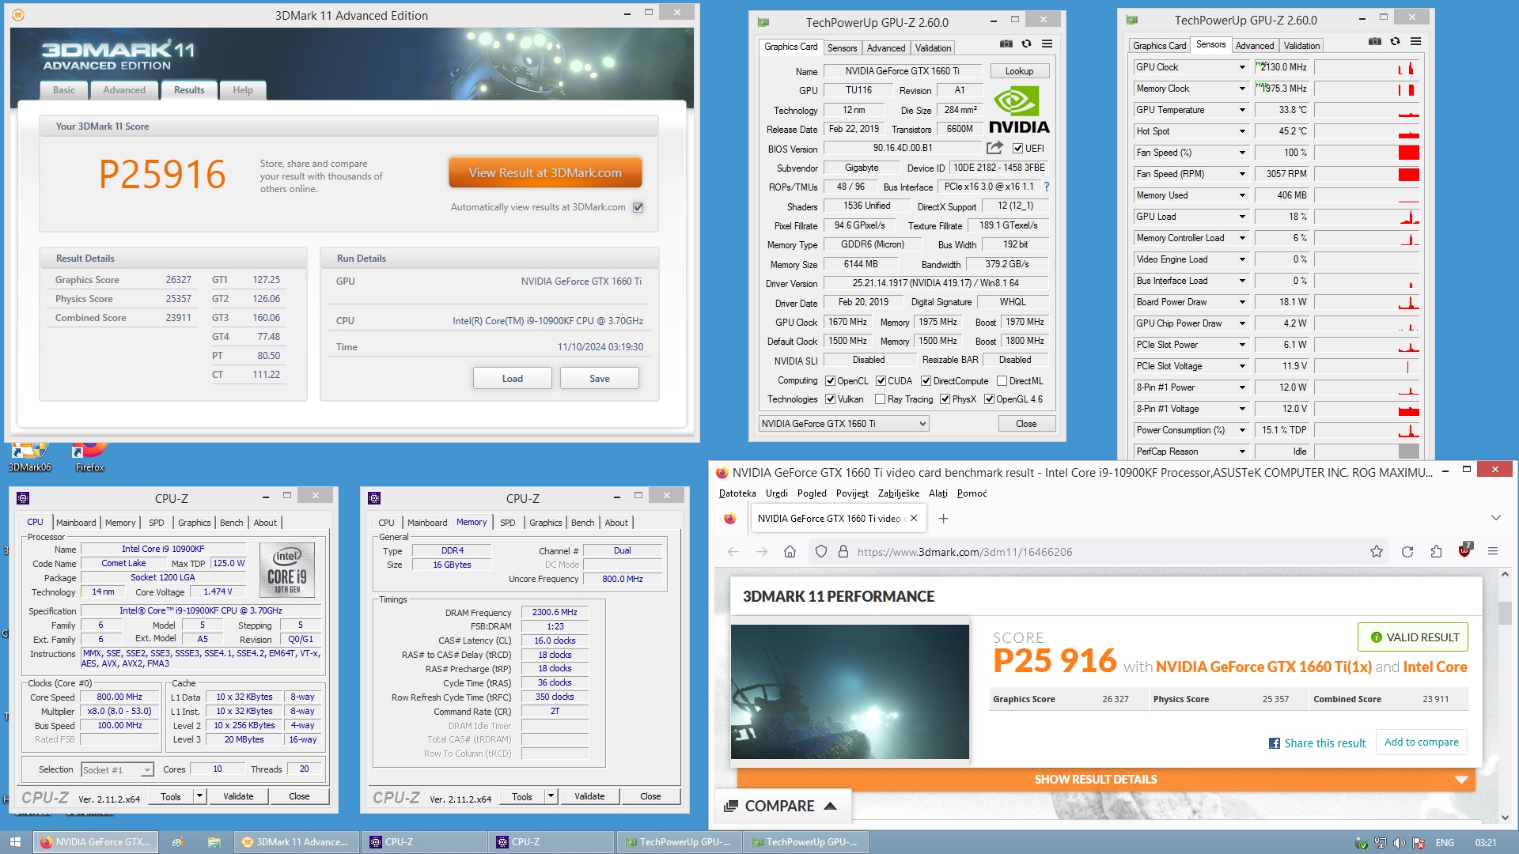Viewport: 1519px width, 854px height.
Task: Open the SPD tab in the right CPU-Z window
Action: coord(508,523)
